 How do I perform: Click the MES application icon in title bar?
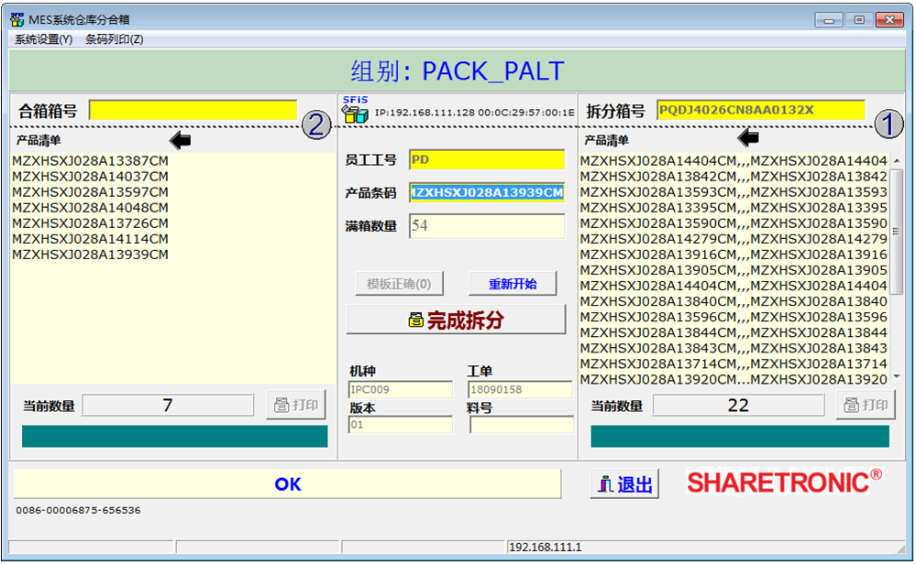pos(17,19)
